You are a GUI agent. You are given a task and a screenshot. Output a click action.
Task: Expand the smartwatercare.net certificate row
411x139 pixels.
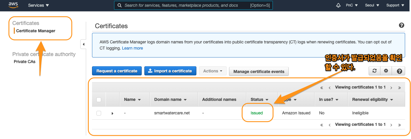click(113, 113)
